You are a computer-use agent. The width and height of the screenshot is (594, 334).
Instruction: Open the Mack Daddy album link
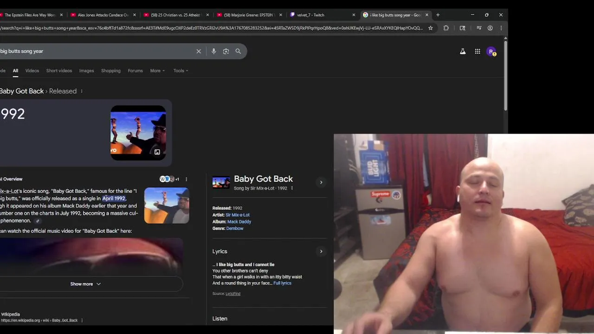[x=239, y=222]
